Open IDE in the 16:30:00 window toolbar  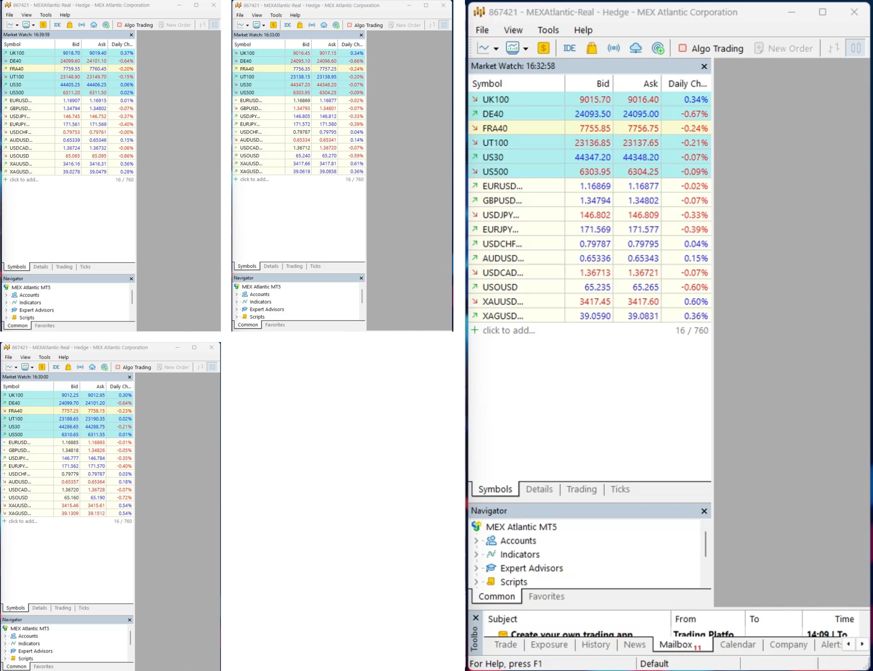click(56, 367)
